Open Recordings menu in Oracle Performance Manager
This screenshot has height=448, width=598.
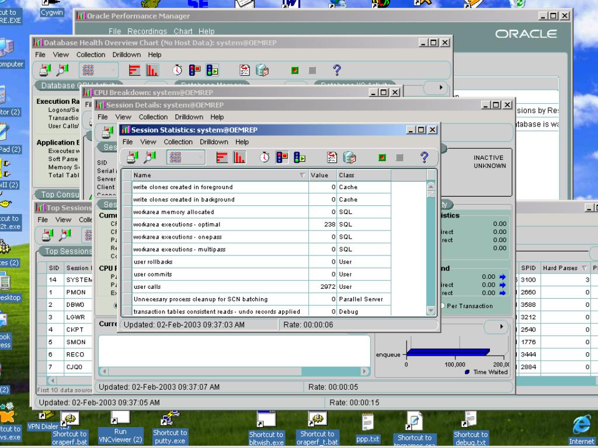[147, 32]
